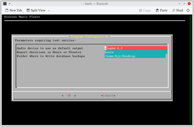Viewport: 194px width, 127px height.
Task: Click the Copy toolbar button
Action: (145, 10)
